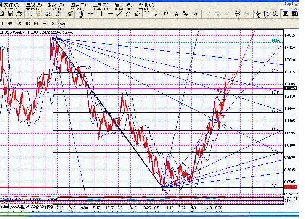
Task: Switch chart to H4 timeframe
Action: pyautogui.click(x=45, y=23)
